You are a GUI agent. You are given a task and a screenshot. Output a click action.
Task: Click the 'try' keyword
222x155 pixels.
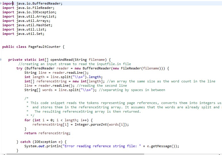coord(20,68)
